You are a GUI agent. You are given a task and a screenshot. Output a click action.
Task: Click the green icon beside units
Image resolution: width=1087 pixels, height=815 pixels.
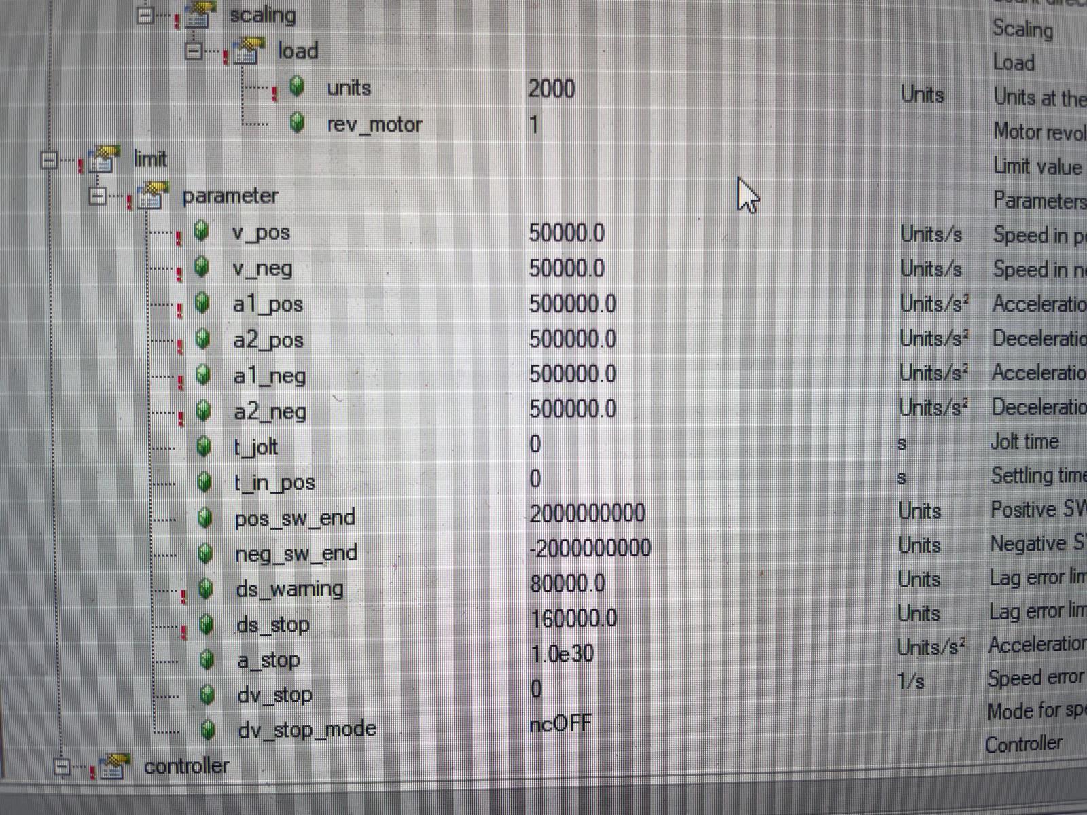(297, 86)
